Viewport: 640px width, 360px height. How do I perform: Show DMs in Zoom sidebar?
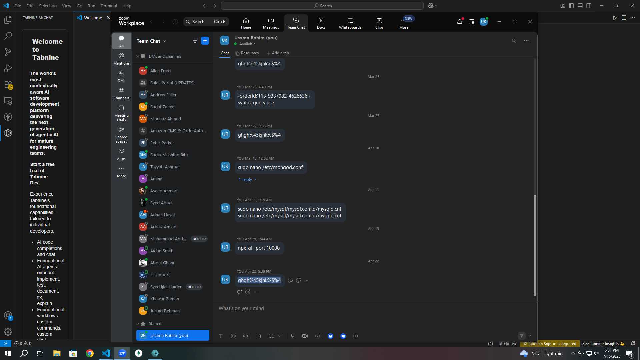121,76
